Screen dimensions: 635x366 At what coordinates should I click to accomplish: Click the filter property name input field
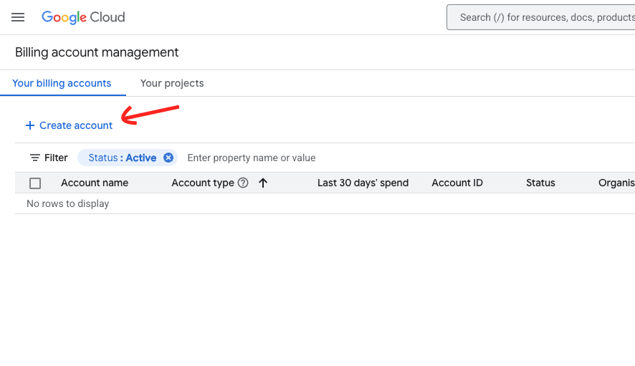click(251, 158)
